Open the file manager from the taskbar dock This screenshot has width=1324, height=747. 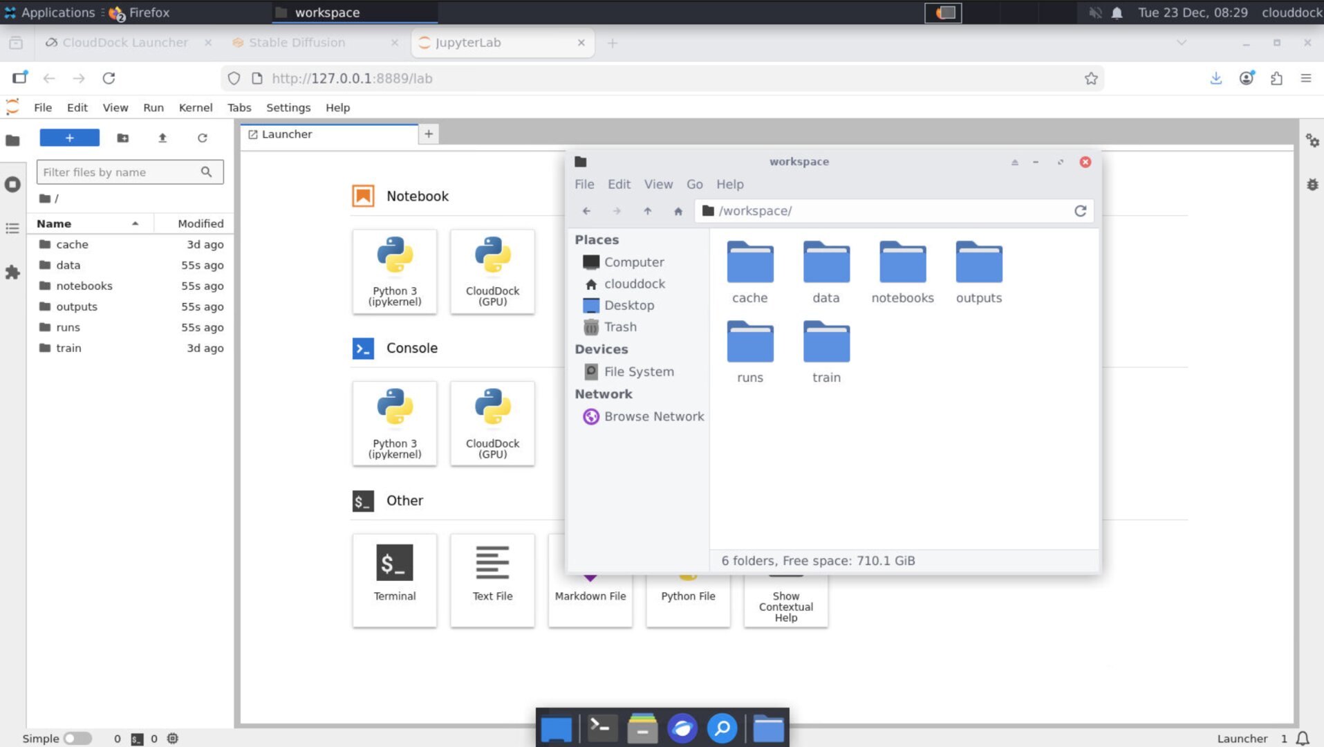769,728
